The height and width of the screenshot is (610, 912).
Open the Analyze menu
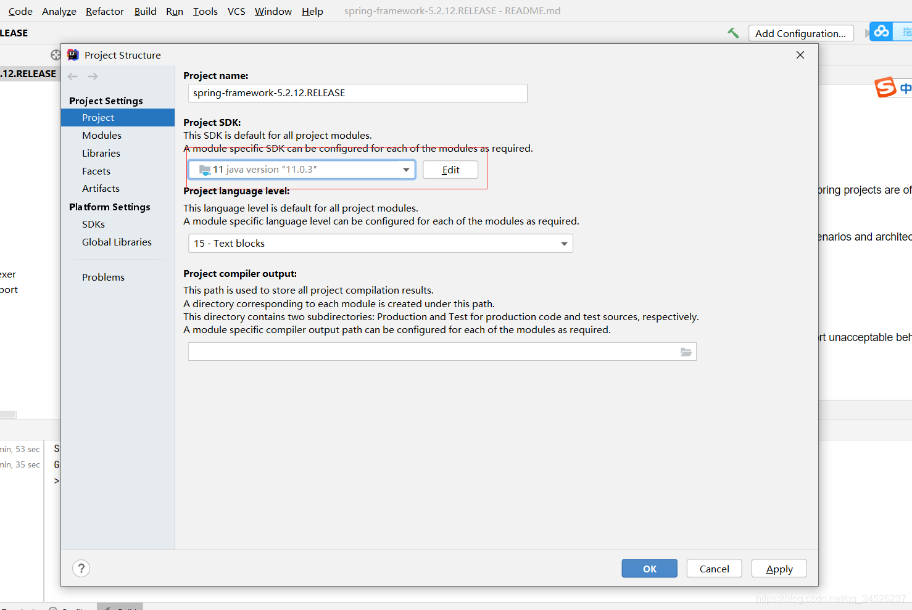tap(59, 11)
